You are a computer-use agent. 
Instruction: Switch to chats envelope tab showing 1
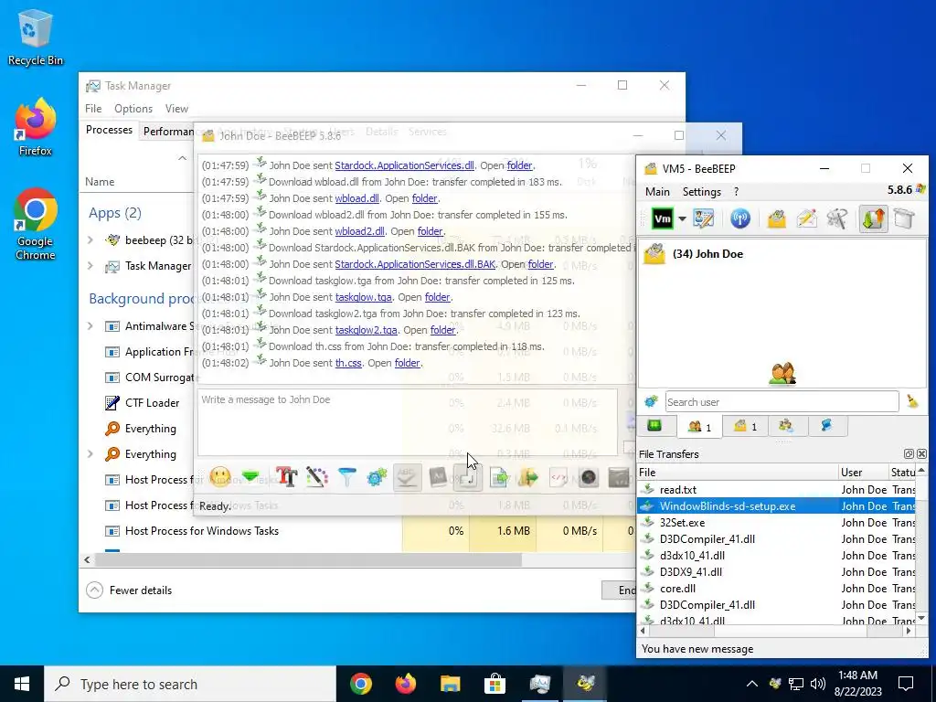[x=745, y=426]
